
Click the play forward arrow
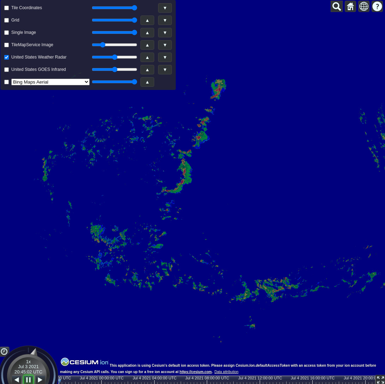40,380
